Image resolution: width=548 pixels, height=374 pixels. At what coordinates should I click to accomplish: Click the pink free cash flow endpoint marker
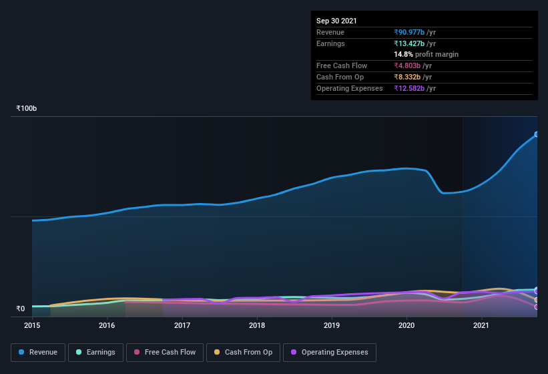(x=537, y=307)
